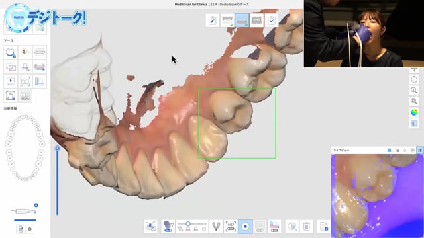Open the pink and green jaw model tool

40,67
